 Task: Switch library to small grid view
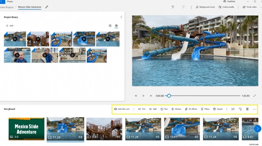116,26
